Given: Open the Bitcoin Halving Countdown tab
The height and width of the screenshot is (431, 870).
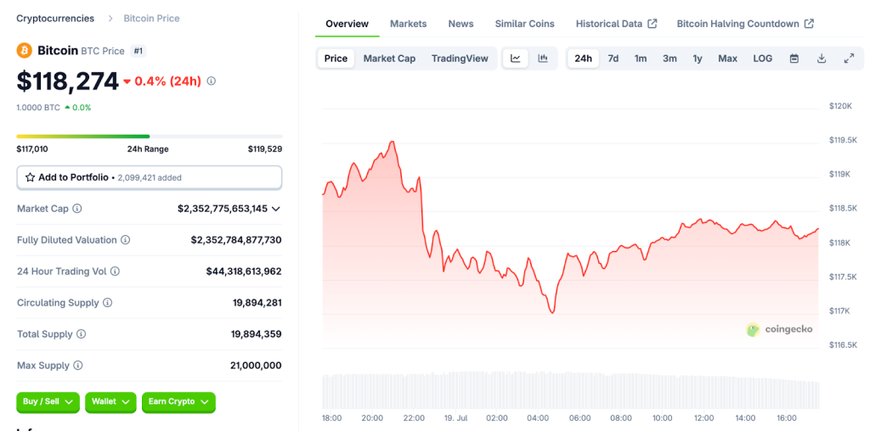Looking at the screenshot, I should (745, 24).
